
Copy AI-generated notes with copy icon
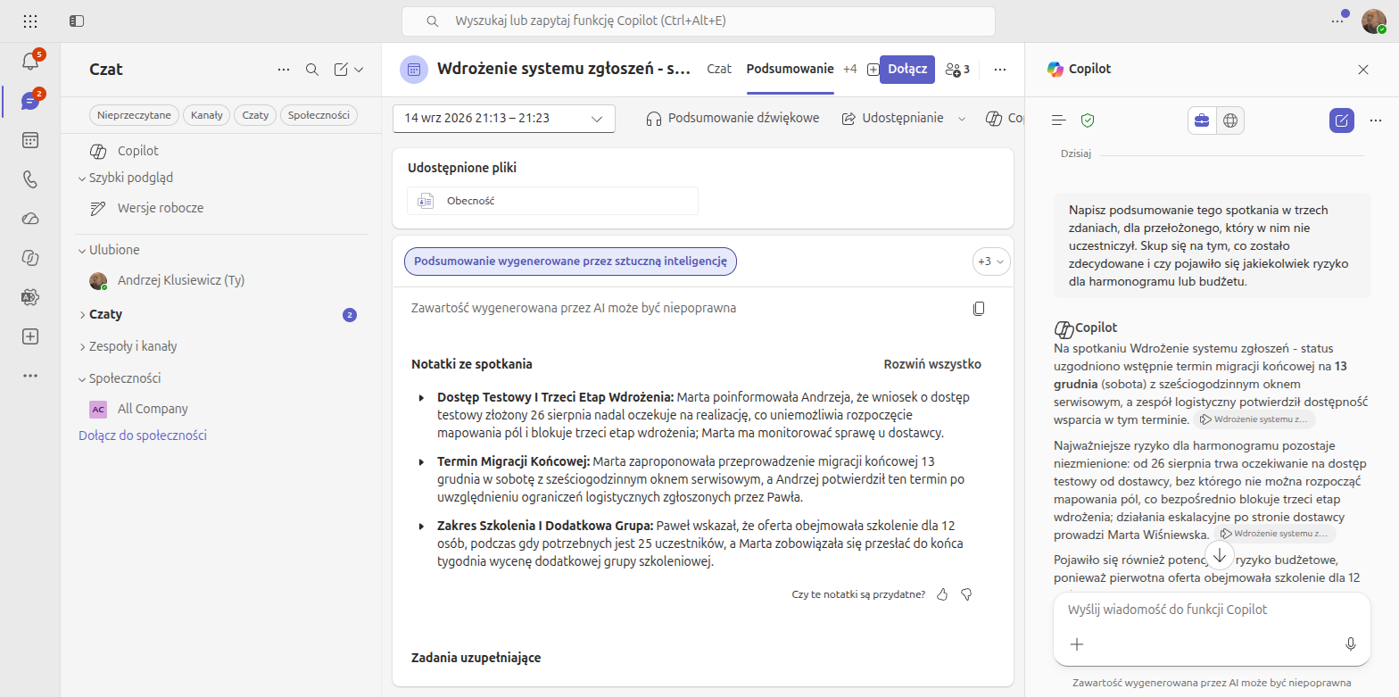(979, 309)
